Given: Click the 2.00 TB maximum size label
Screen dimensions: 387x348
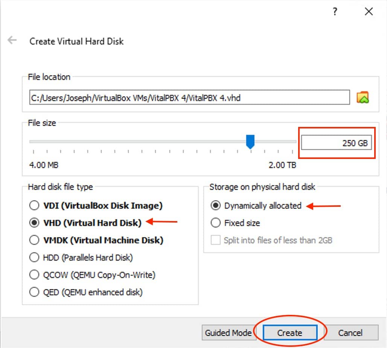Looking at the screenshot, I should 282,165.
